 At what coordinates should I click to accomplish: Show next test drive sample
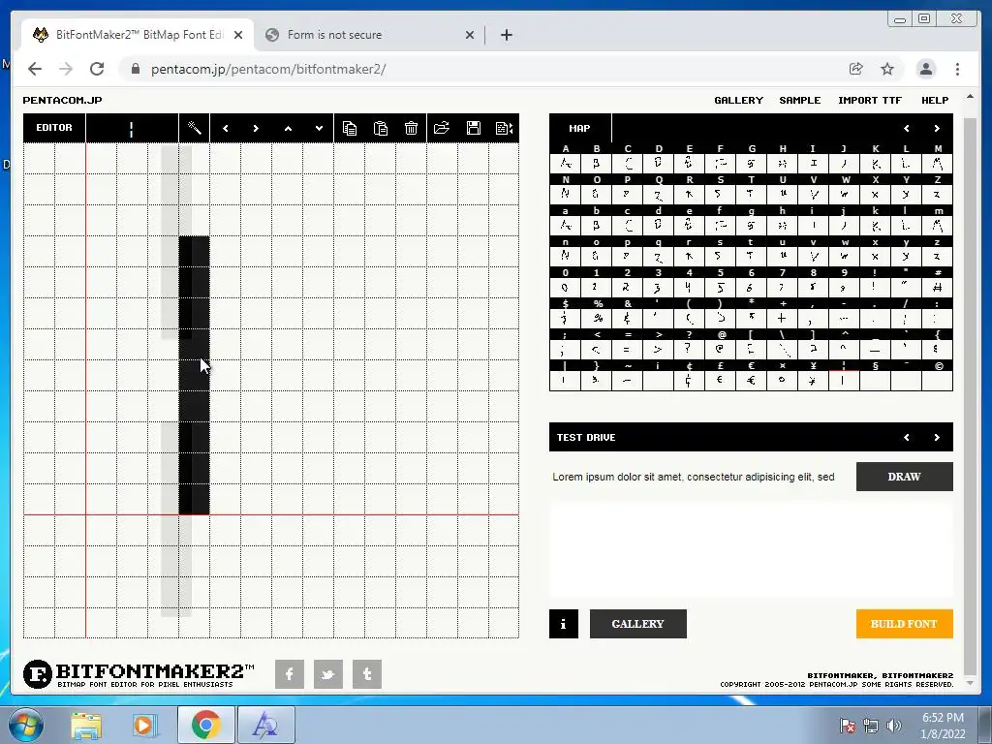click(x=937, y=437)
